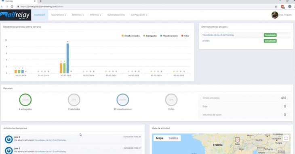Click the tall blue visualizaciones bar
The image size is (295, 154).
(68, 58)
